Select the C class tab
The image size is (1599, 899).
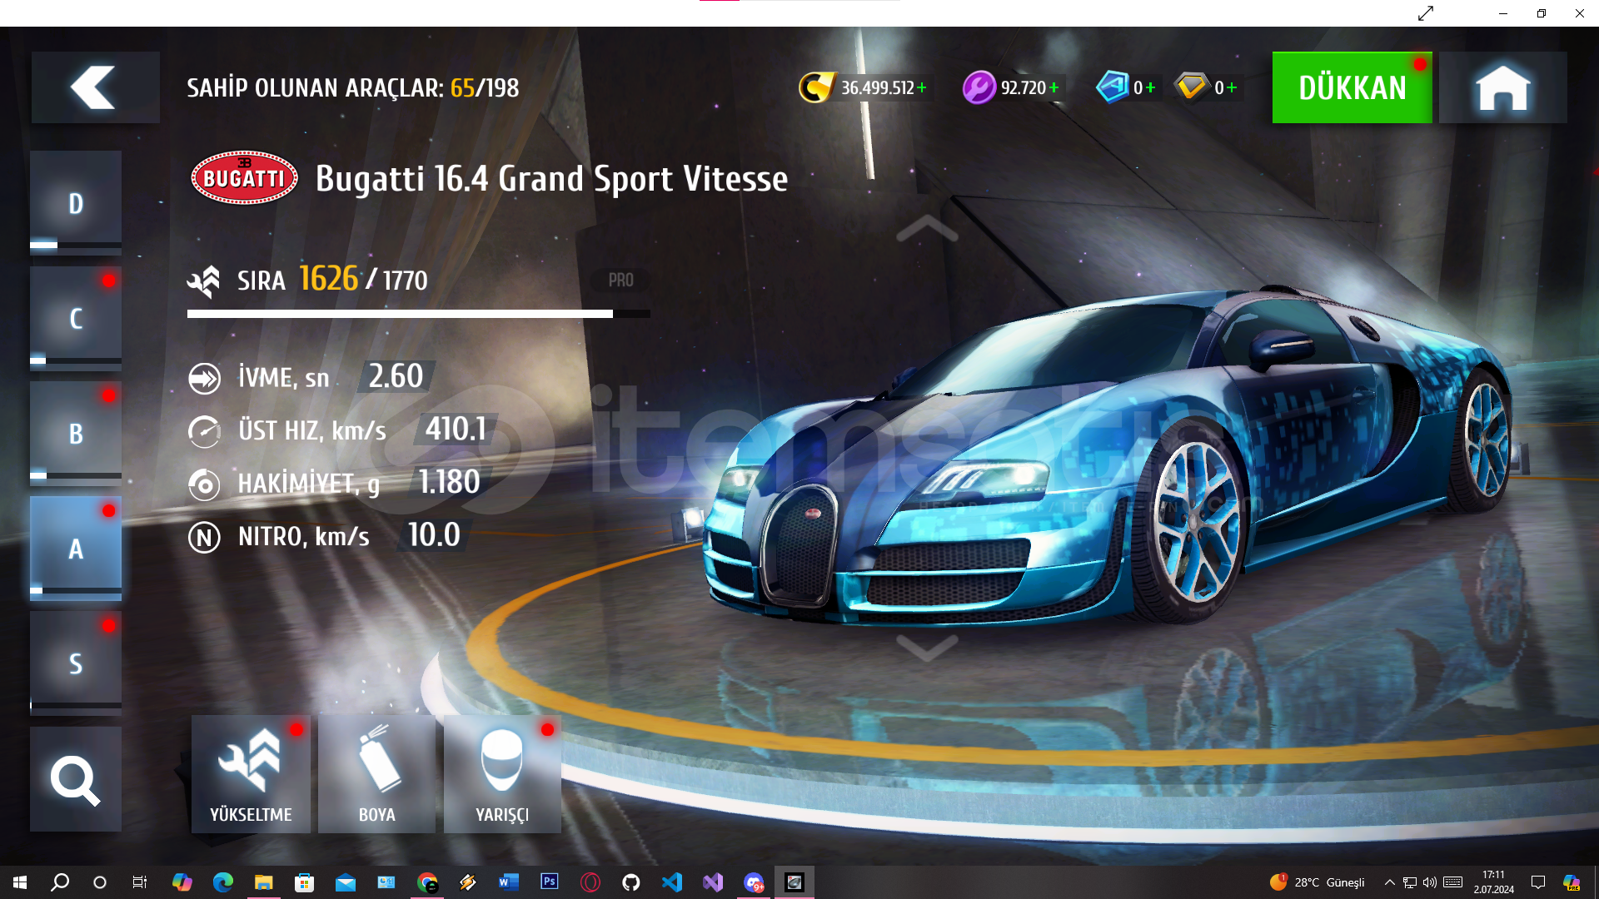click(x=76, y=318)
